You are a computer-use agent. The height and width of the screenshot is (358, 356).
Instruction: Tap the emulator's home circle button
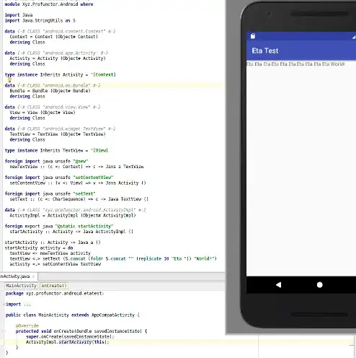[x=320, y=285]
